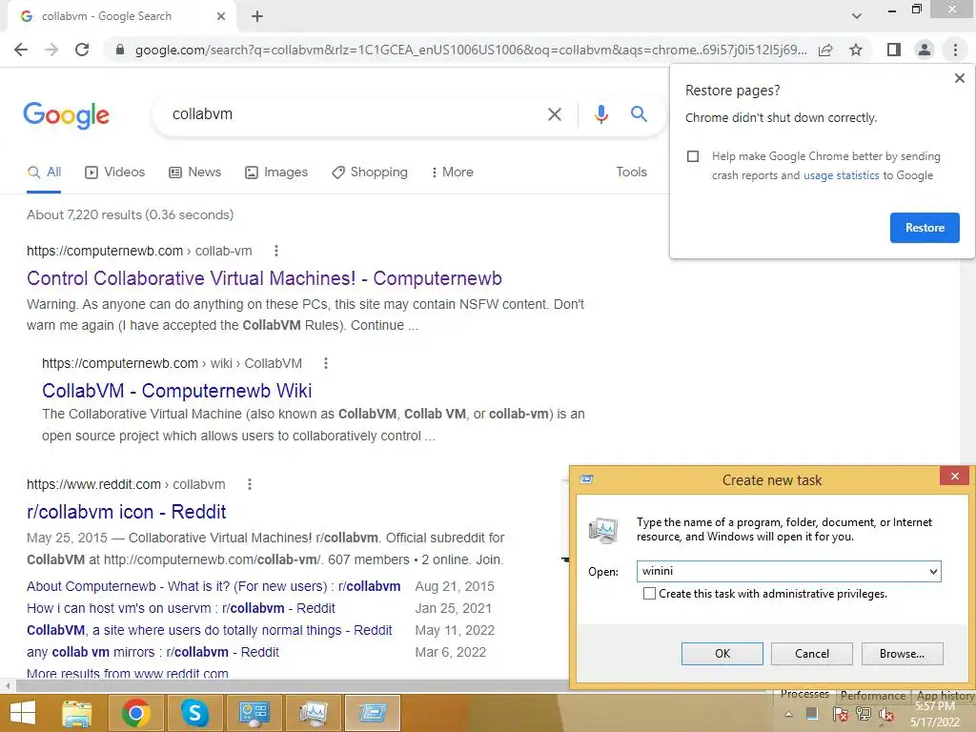The height and width of the screenshot is (732, 976).
Task: Open Chrome side panel icon
Action: point(894,50)
